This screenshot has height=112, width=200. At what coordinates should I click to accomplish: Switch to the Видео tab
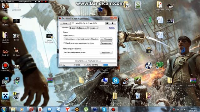[x=72, y=28]
